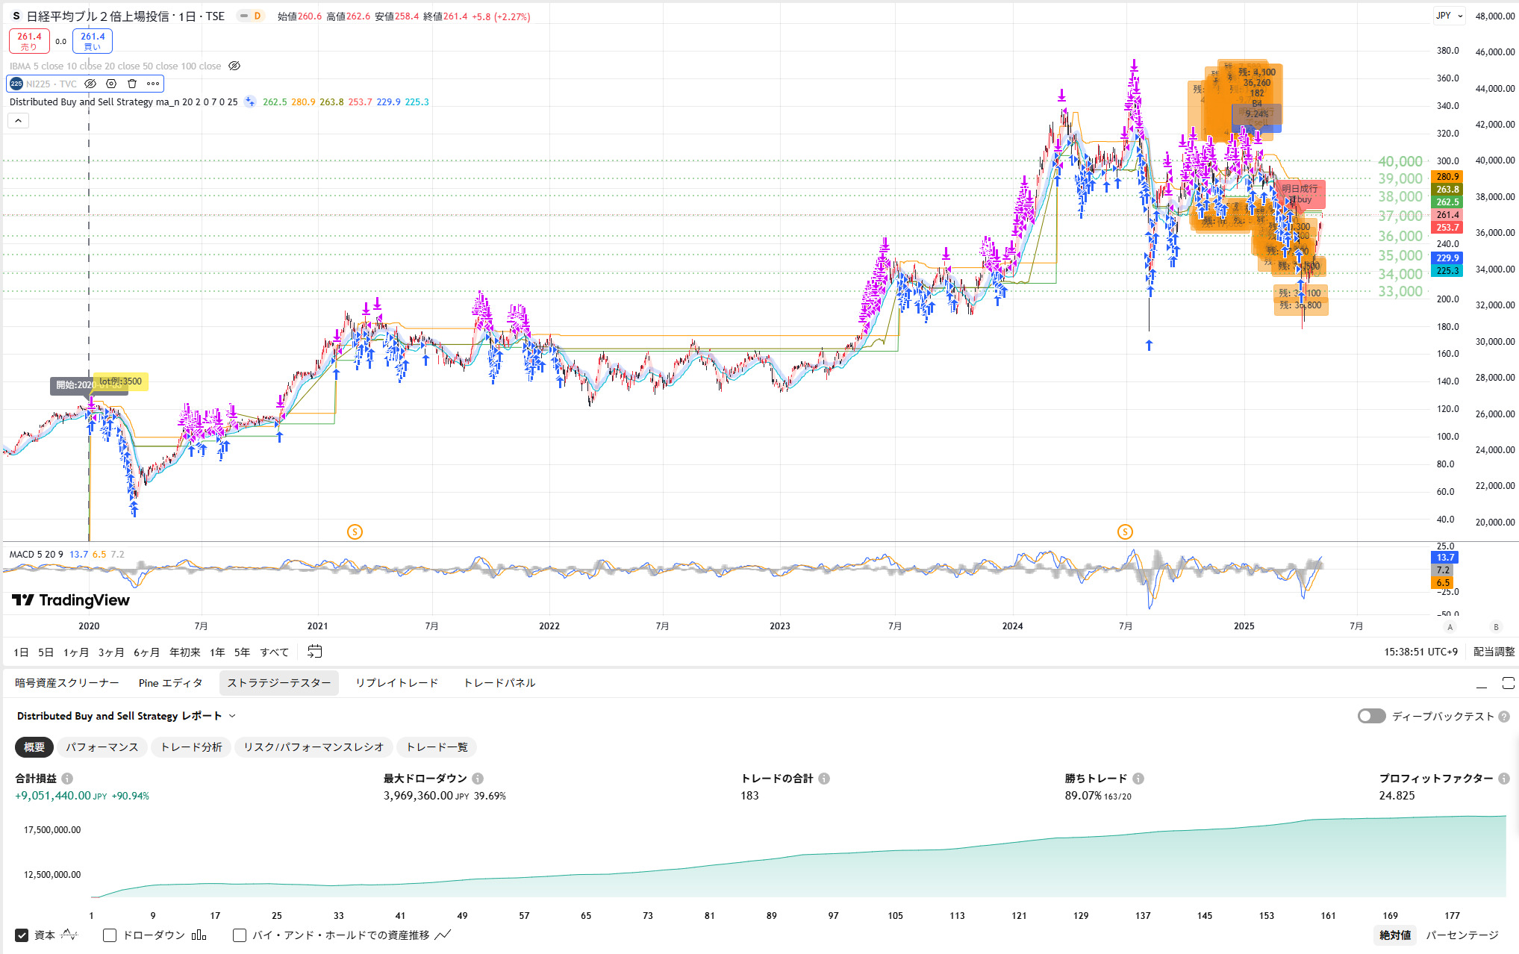Delete the NI225 indicator via trash icon

tap(132, 84)
